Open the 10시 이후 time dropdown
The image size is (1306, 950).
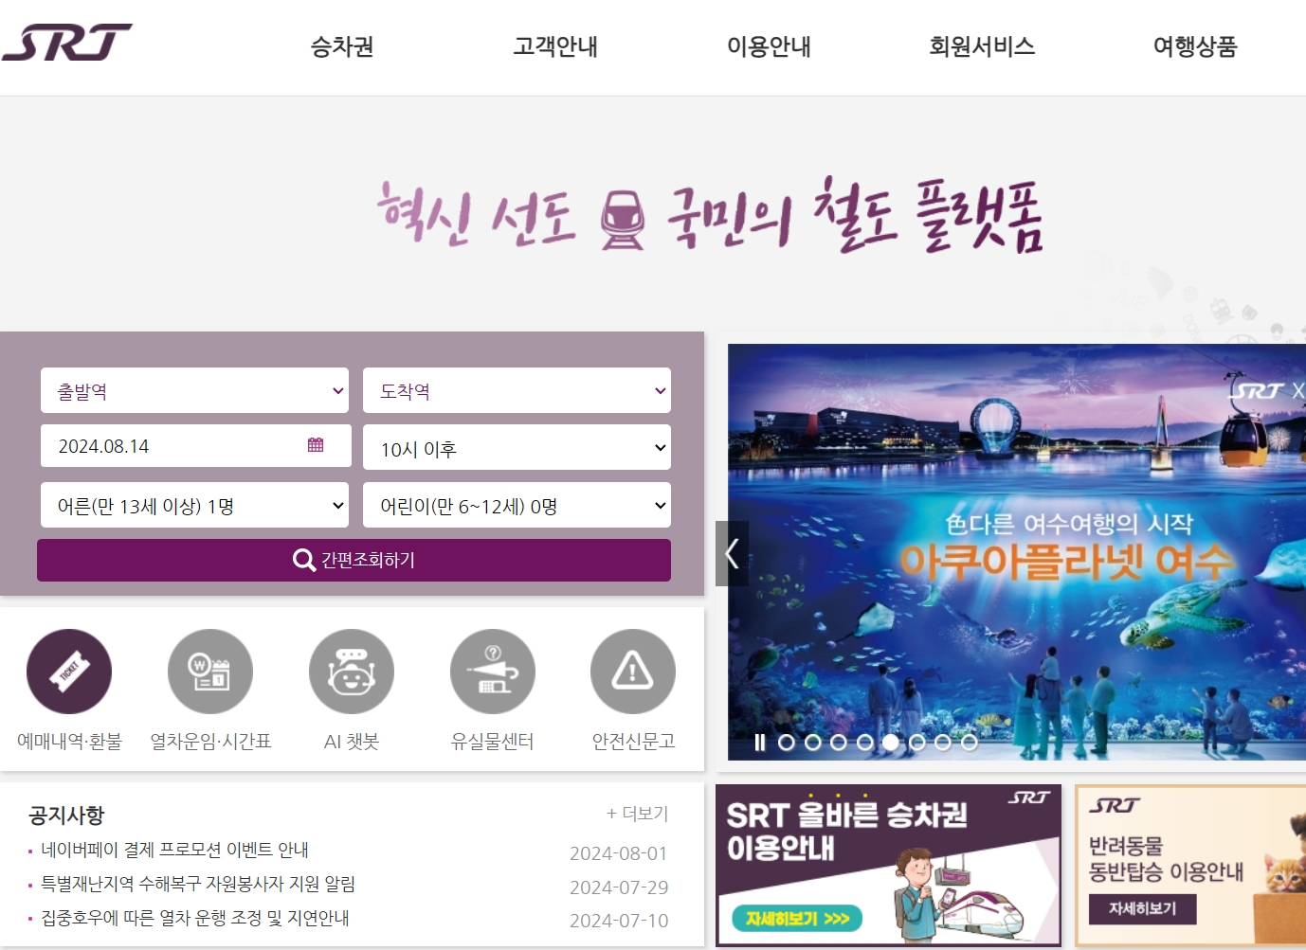pyautogui.click(x=517, y=447)
